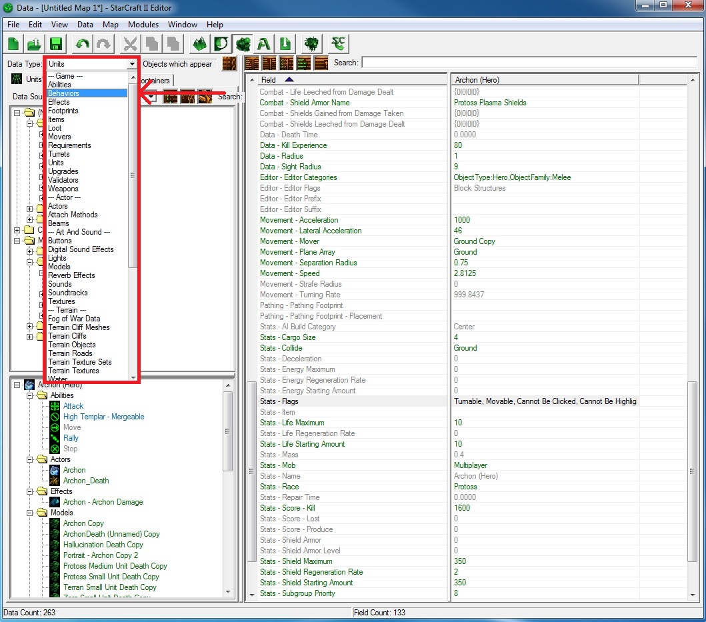Screen dimensions: 706x622
Task: Select Behaviors in Data Type list
Action: (63, 93)
